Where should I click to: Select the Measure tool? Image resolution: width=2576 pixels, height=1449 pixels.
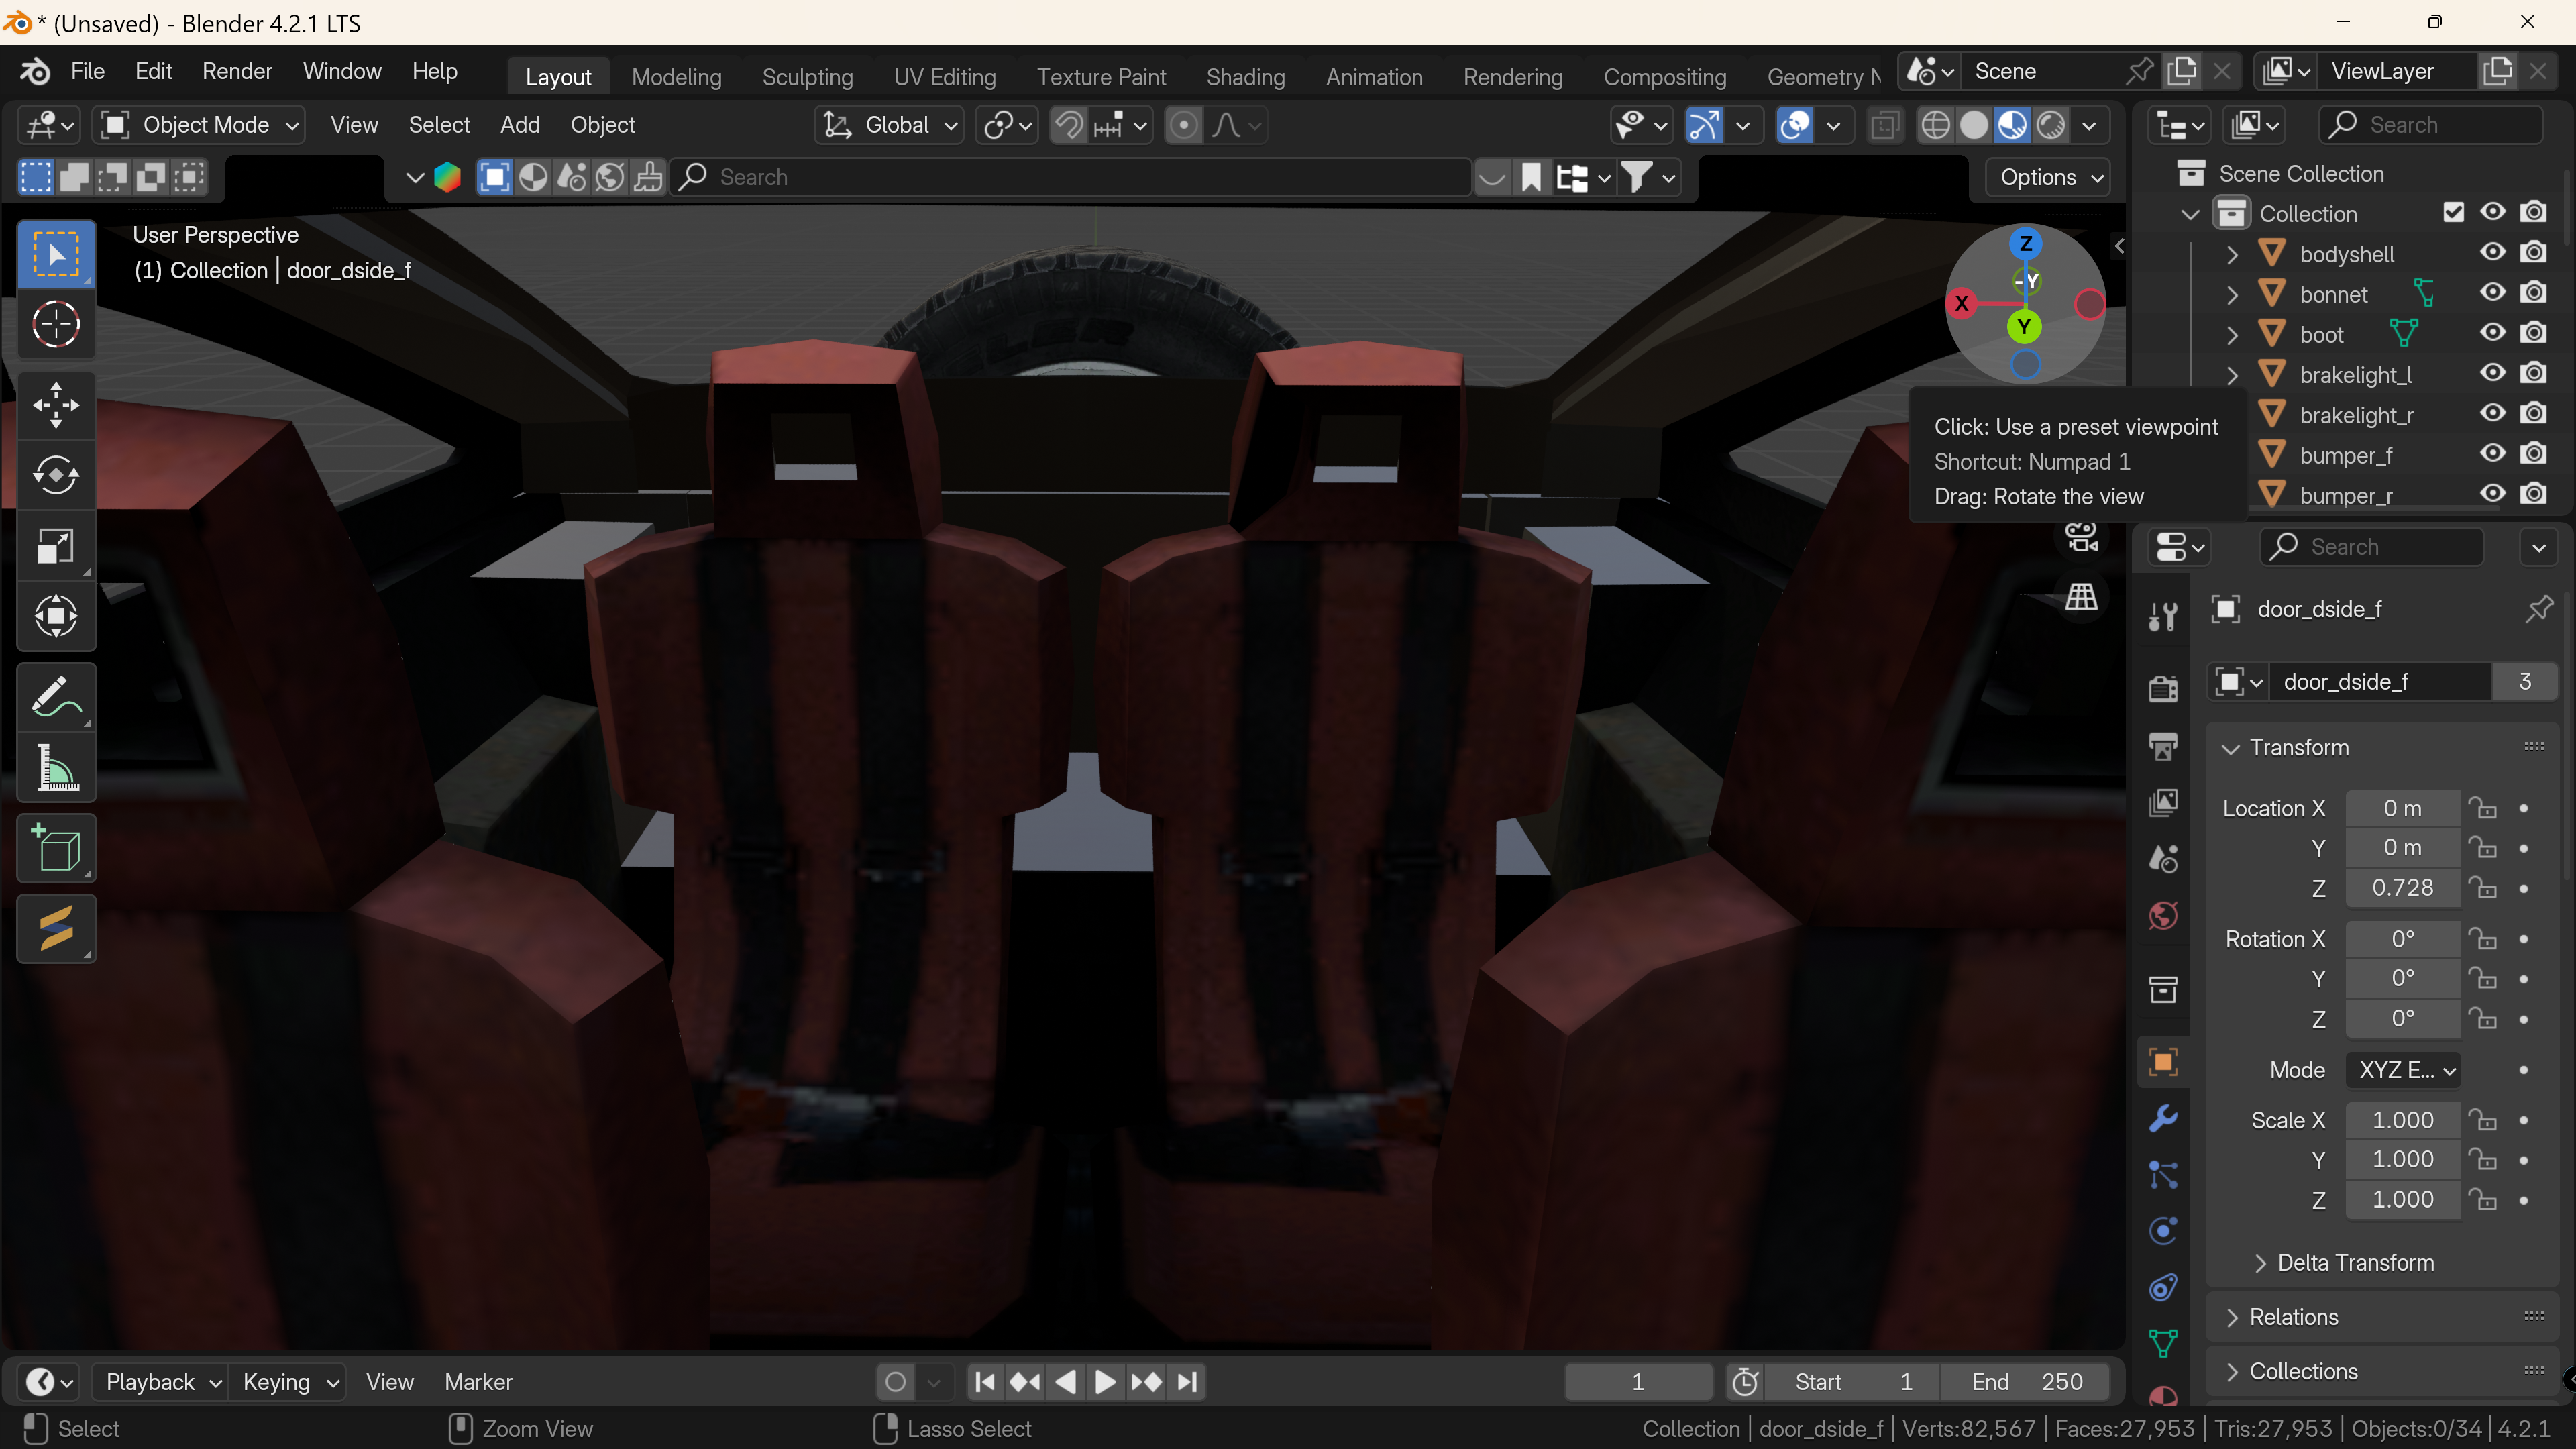(56, 768)
